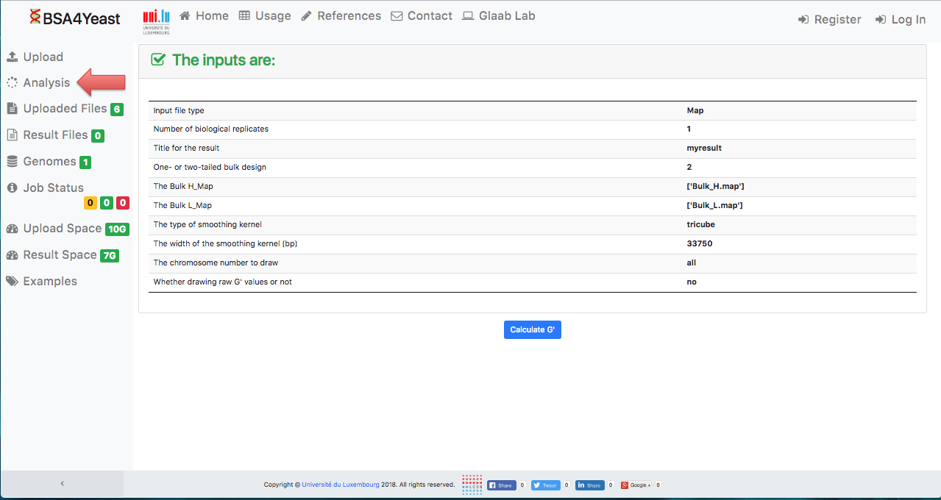Collapse the sidebar with the chevron
This screenshot has width=941, height=500.
[62, 484]
